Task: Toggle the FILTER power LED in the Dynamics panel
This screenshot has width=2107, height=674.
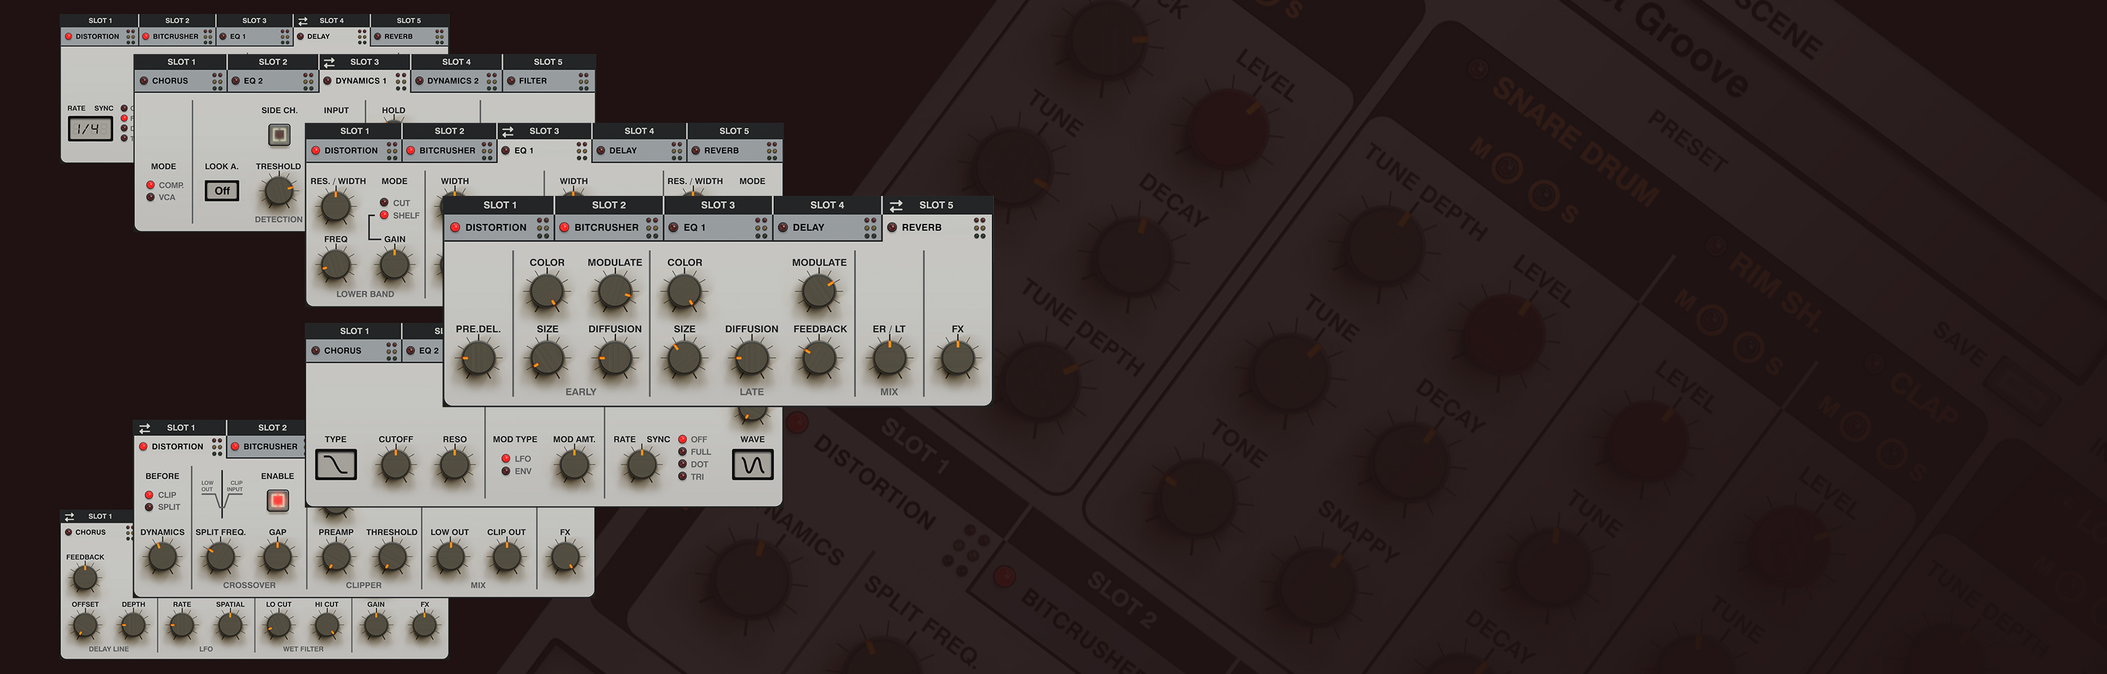Action: click(511, 81)
